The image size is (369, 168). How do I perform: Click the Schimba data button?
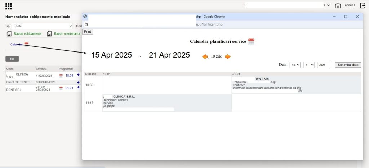[348, 65]
